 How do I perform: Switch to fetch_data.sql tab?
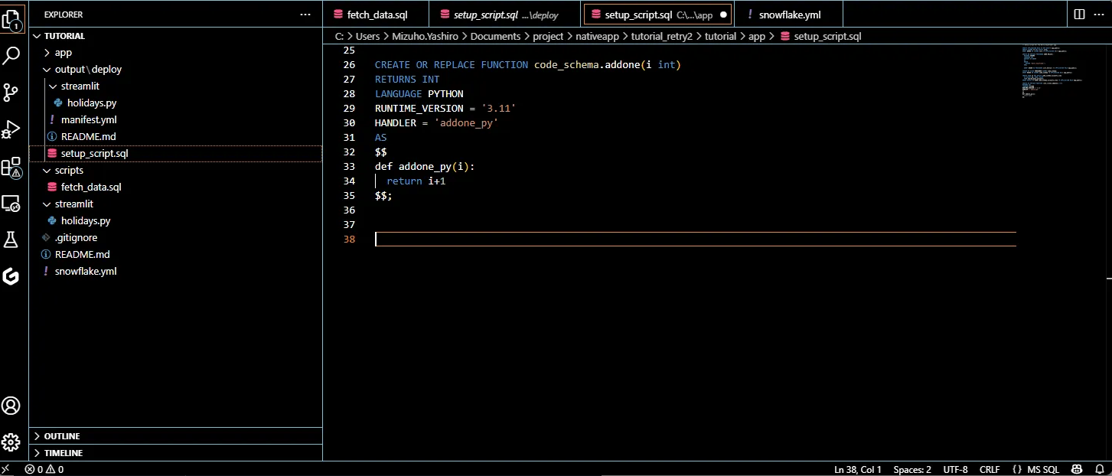tap(376, 15)
